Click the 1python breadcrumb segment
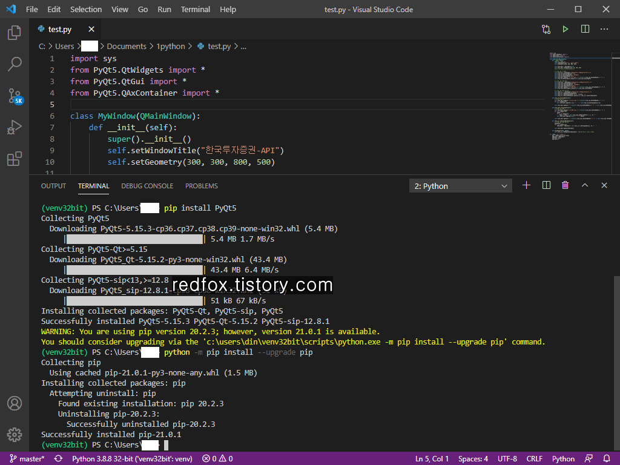 pyautogui.click(x=170, y=46)
